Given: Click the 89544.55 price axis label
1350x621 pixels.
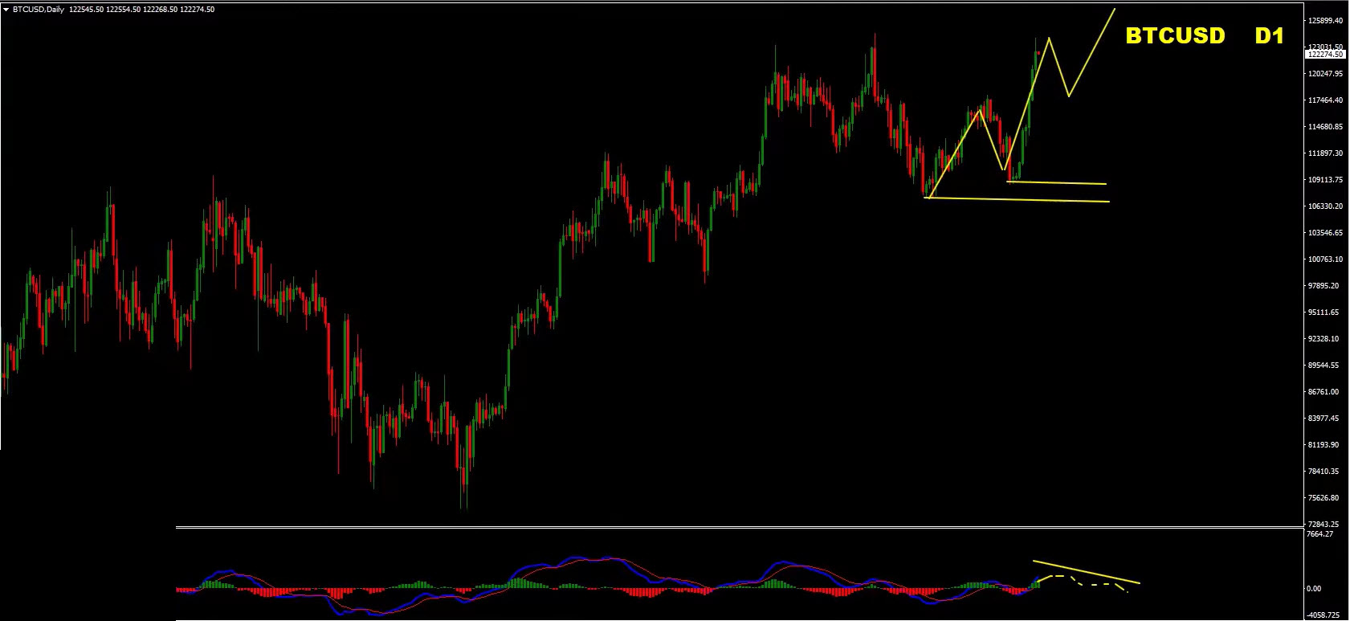Looking at the screenshot, I should click(x=1323, y=366).
